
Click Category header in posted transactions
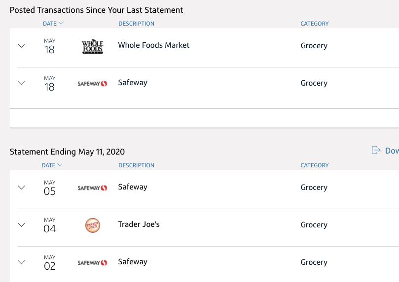314,24
